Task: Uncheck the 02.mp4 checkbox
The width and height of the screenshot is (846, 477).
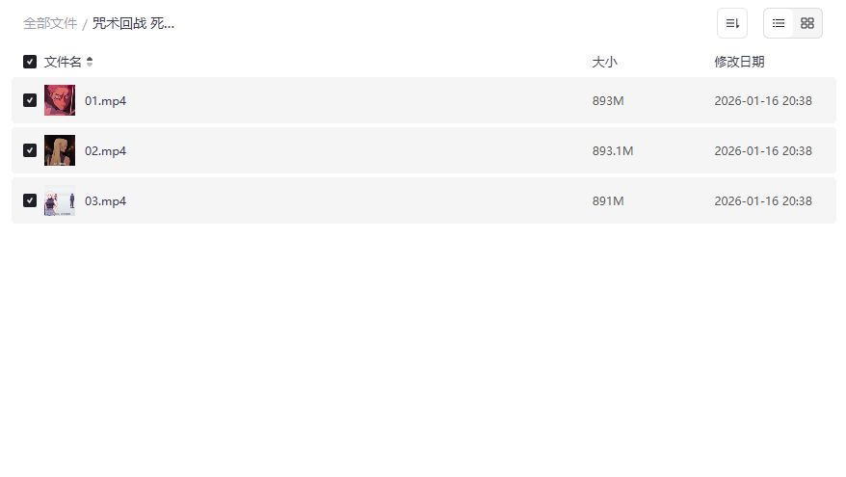Action: (30, 150)
